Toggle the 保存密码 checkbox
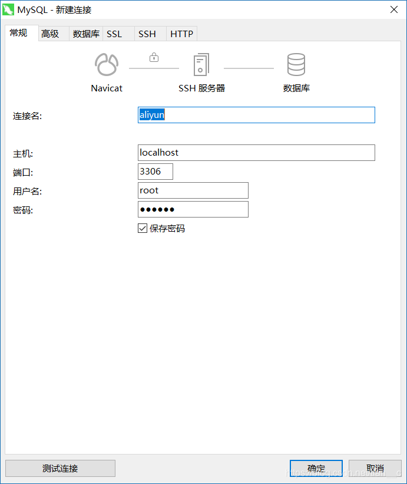The width and height of the screenshot is (407, 484). pos(143,228)
